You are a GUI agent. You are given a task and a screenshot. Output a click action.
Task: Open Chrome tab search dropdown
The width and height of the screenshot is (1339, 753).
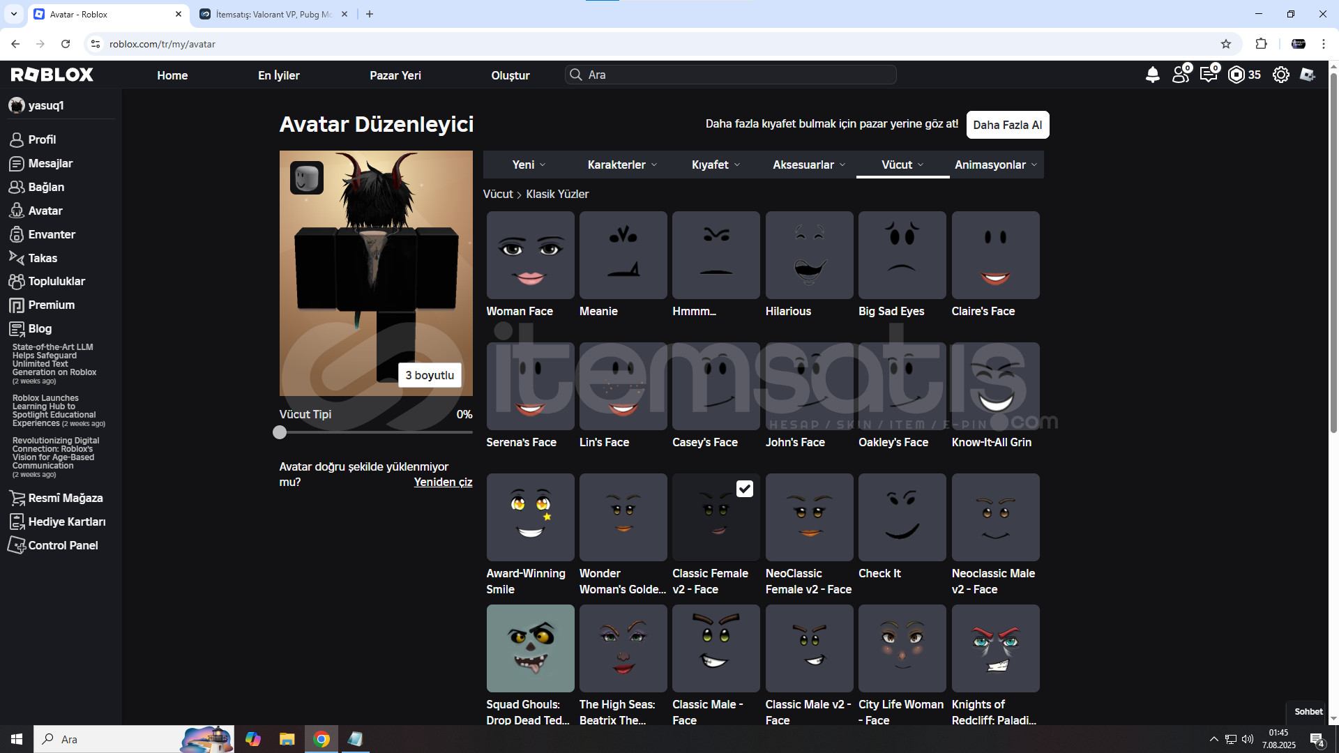[x=13, y=14]
